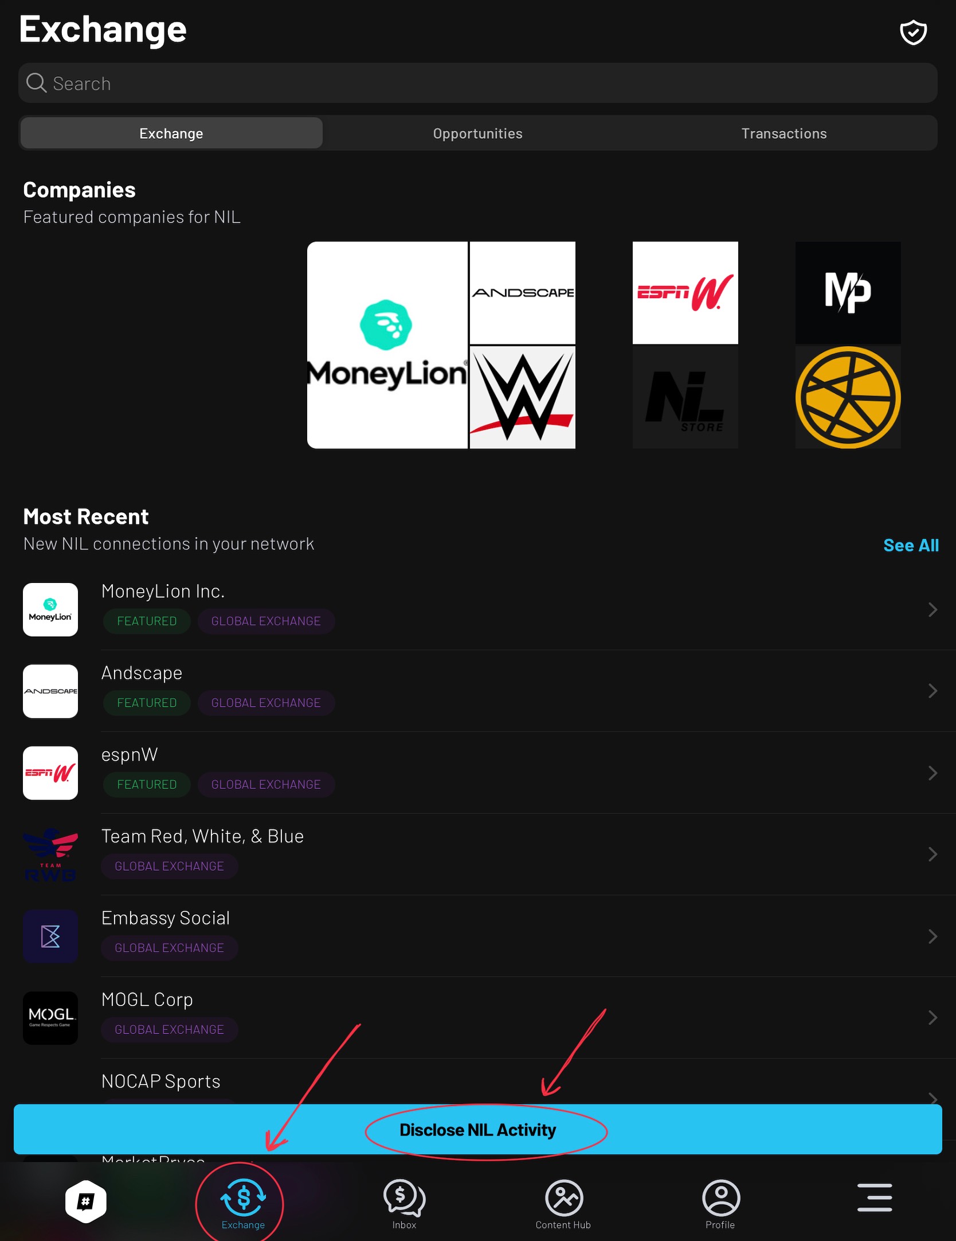Viewport: 956px width, 1241px height.
Task: Open the hamburger menu icon
Action: (x=875, y=1197)
